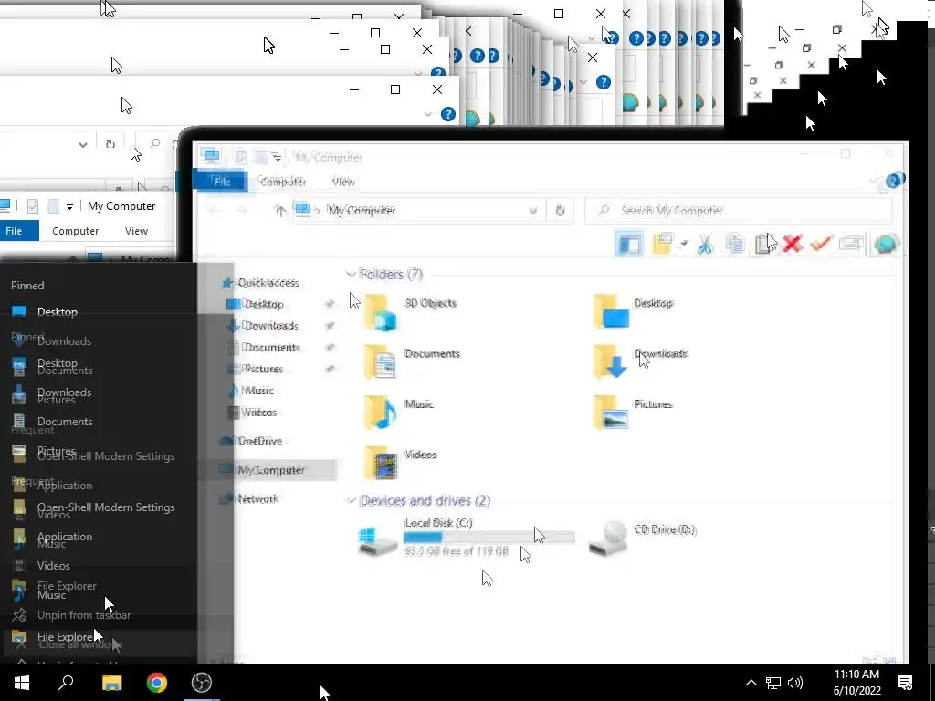The height and width of the screenshot is (701, 935).
Task: Select Quick access in navigation pane
Action: pyautogui.click(x=260, y=283)
